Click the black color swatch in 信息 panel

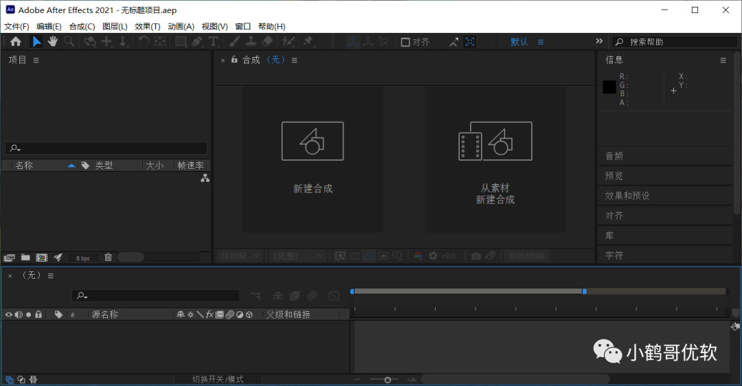tap(609, 87)
